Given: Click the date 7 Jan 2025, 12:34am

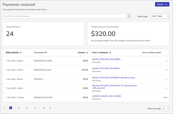Looking at the screenshot, I should [x=15, y=98].
